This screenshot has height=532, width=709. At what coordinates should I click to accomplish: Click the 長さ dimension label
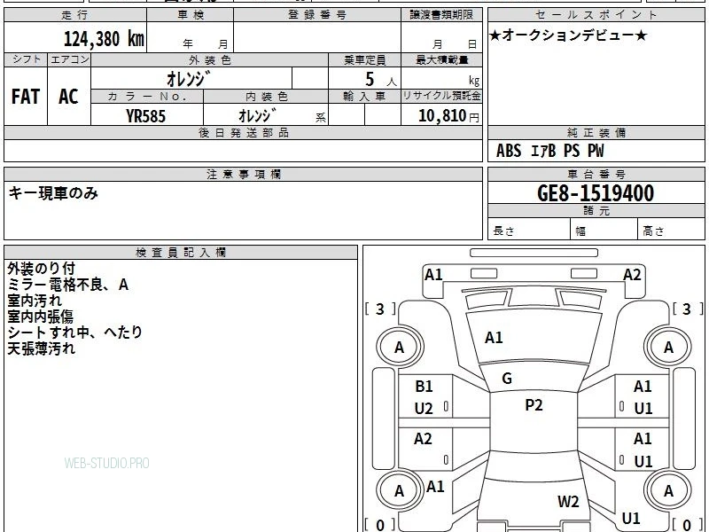coord(503,231)
